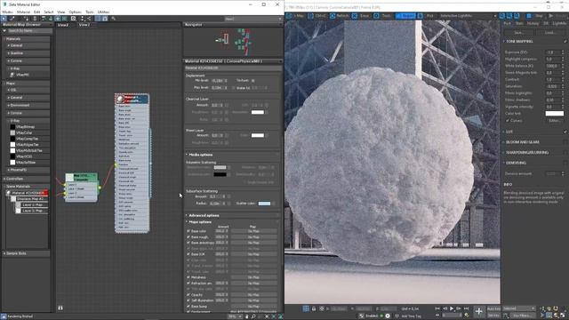The height and width of the screenshot is (320, 569).
Task: Expand the Scanline materials group
Action: (28, 53)
